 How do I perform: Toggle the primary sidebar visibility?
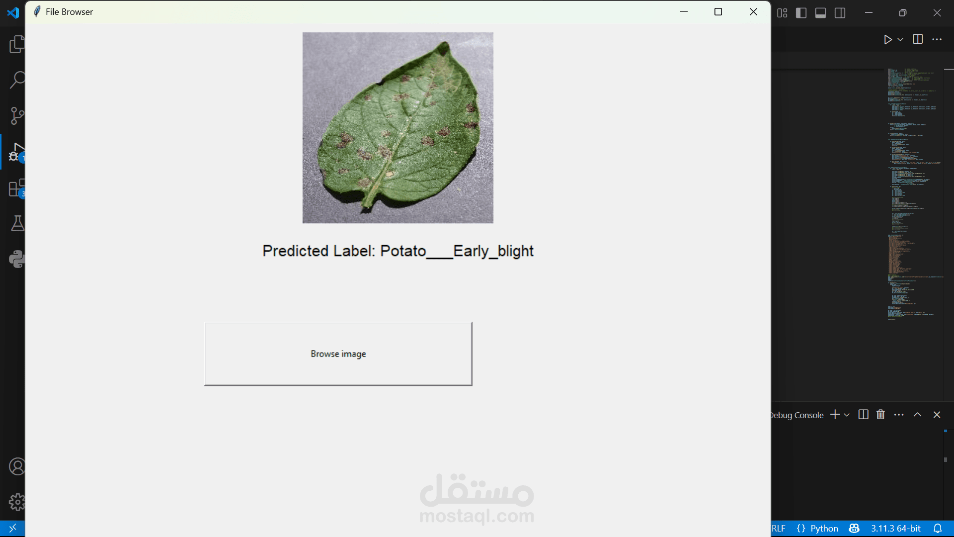click(801, 13)
